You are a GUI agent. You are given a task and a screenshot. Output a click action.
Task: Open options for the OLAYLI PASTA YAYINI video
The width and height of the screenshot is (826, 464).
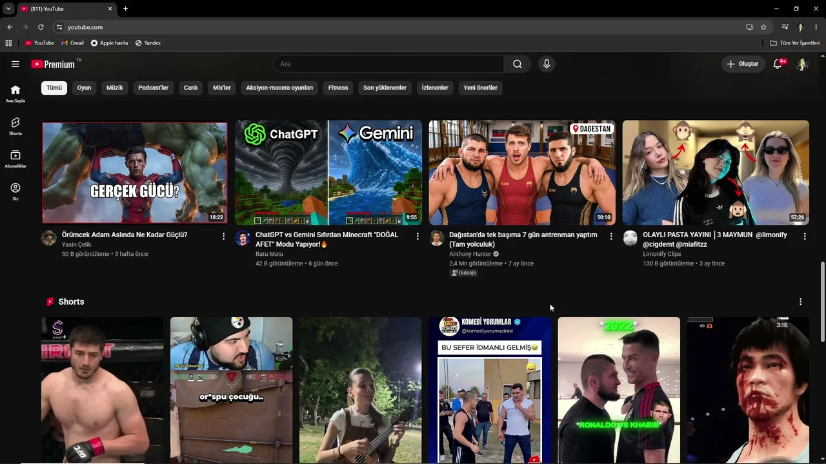805,237
